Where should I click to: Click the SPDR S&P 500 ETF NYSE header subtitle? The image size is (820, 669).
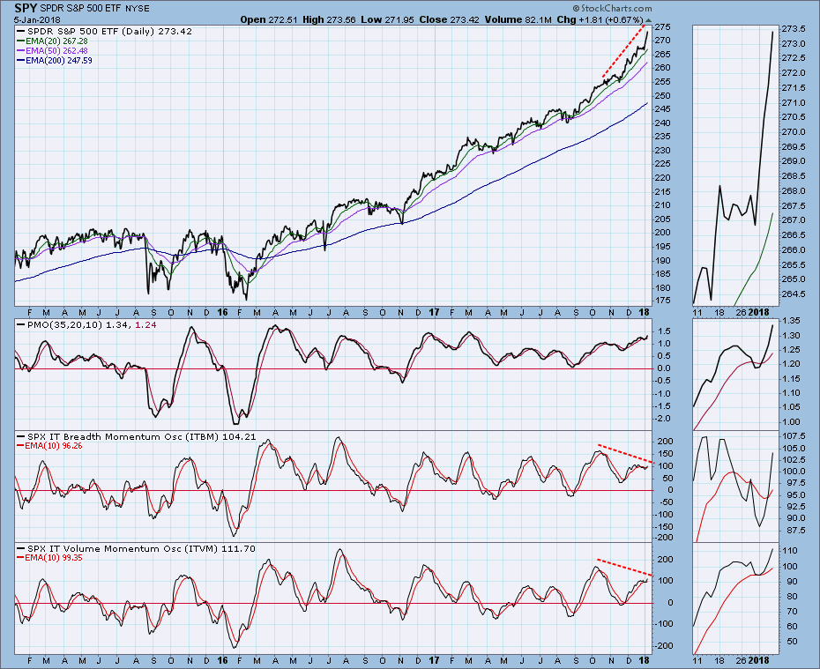(94, 8)
